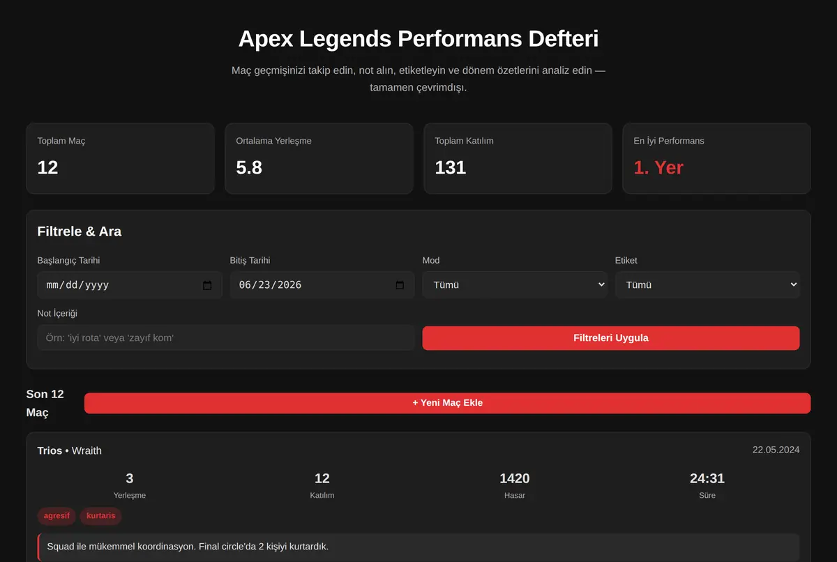This screenshot has height=562, width=837.
Task: Expand the Mod dropdown
Action: (x=515, y=285)
